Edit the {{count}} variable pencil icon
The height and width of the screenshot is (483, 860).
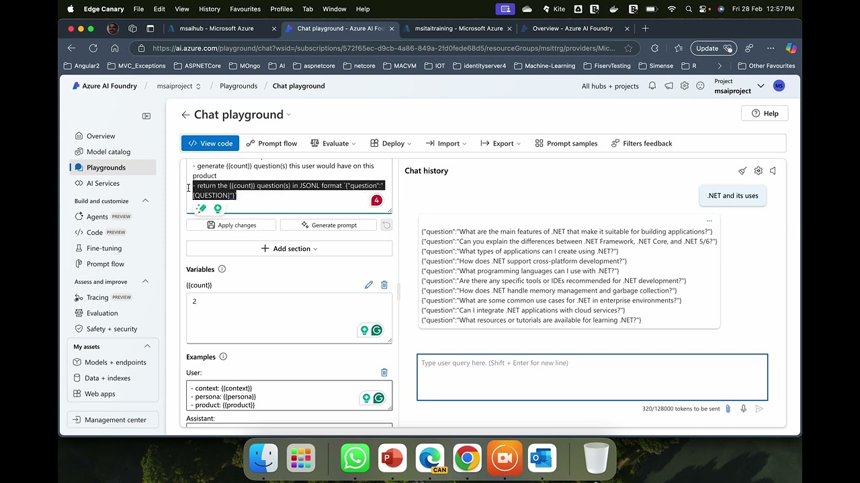tap(369, 285)
